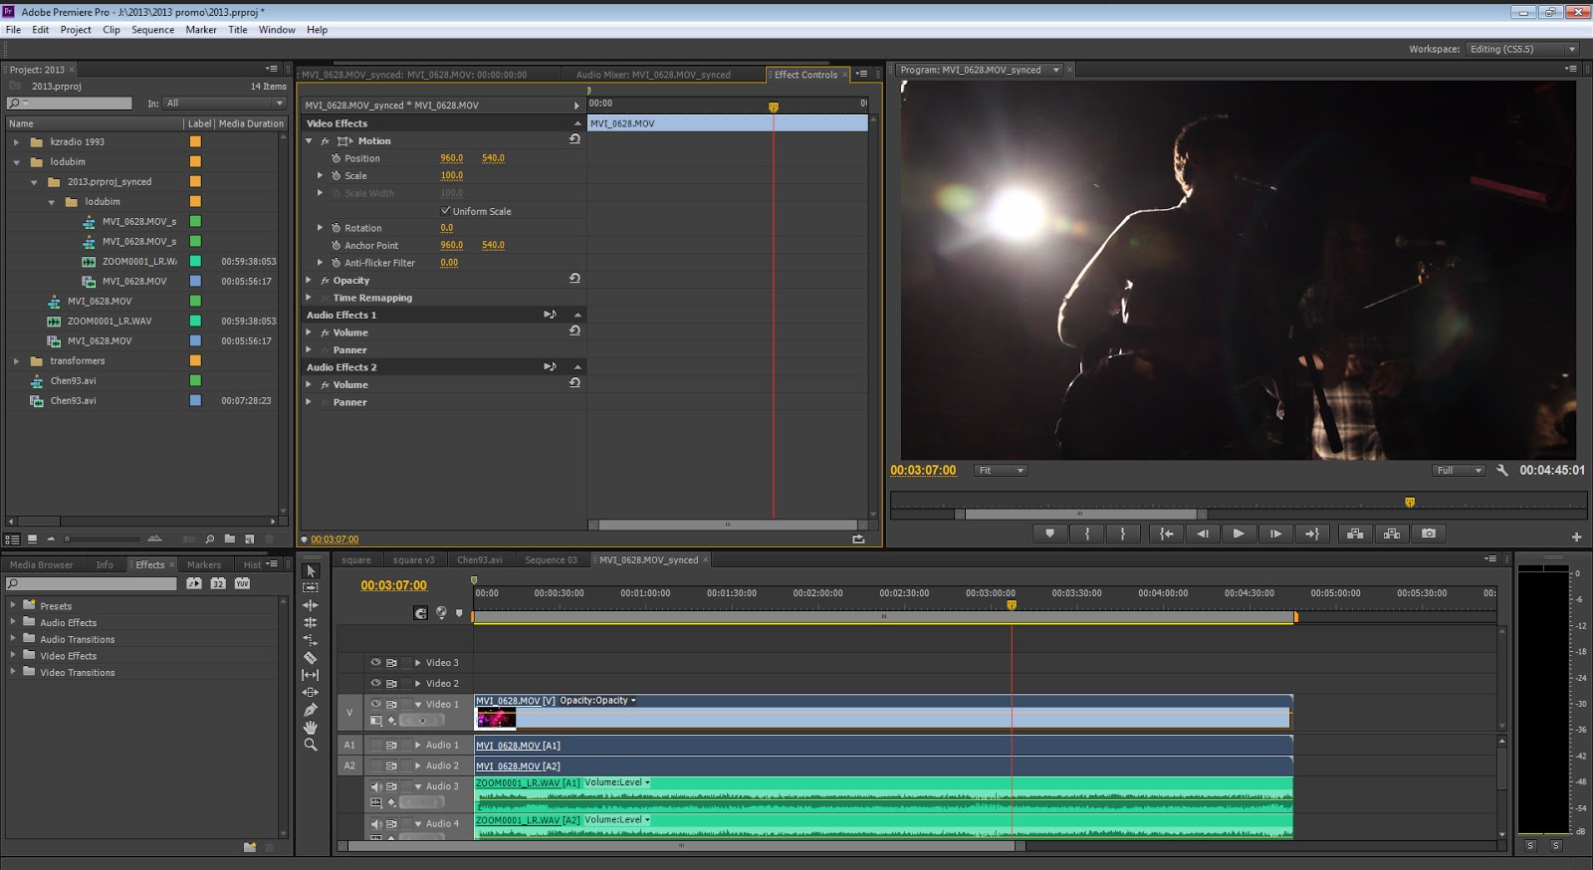Image resolution: width=1593 pixels, height=870 pixels.
Task: Open the Fit zoom level dropdown
Action: pos(1001,471)
